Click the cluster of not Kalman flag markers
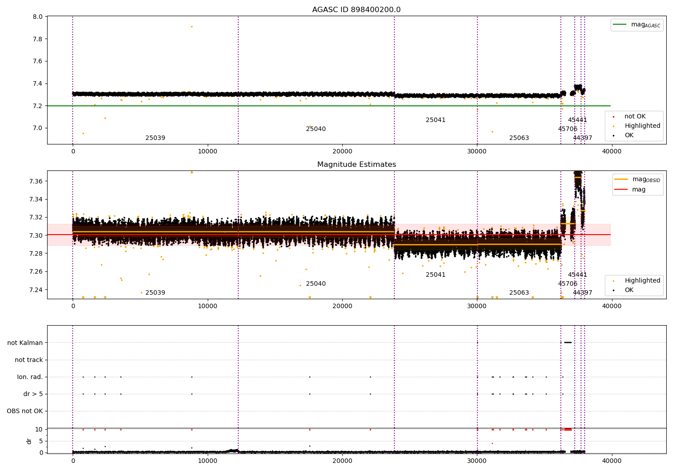Image resolution: width=673 pixels, height=471 pixels. [x=568, y=343]
